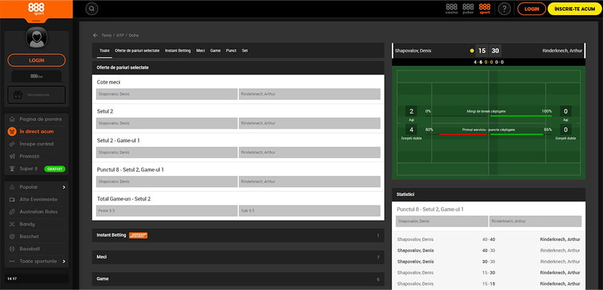Bet Rinderknech in Setul 2
Viewport: 603px width, 290px height.
click(309, 123)
